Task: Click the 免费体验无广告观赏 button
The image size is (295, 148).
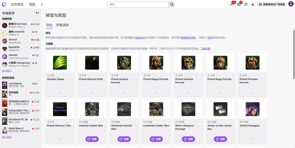Action: click(272, 4)
